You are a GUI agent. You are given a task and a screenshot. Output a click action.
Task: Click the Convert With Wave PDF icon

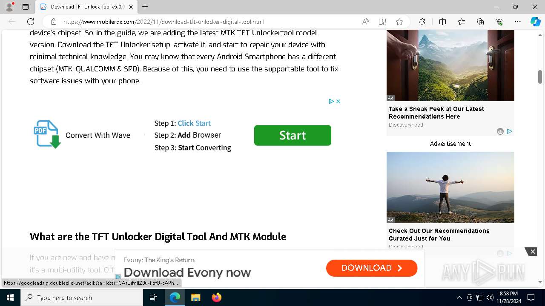pos(47,134)
